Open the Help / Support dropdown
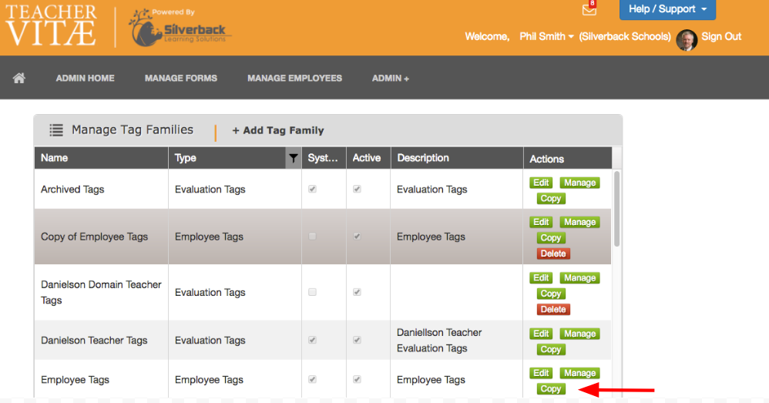 tap(667, 9)
